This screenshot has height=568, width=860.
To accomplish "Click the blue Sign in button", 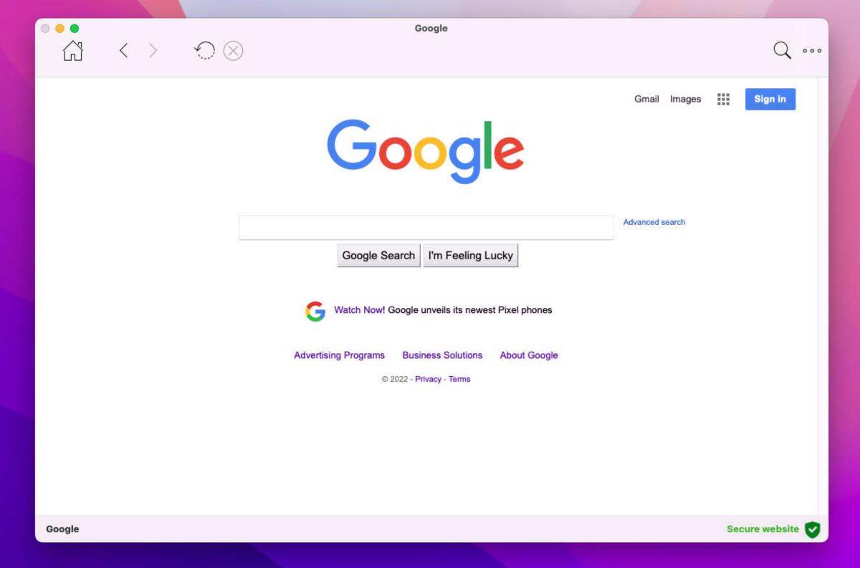I will [x=770, y=100].
